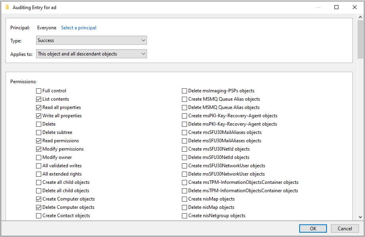
Task: Disable Modify permissions
Action: point(38,149)
